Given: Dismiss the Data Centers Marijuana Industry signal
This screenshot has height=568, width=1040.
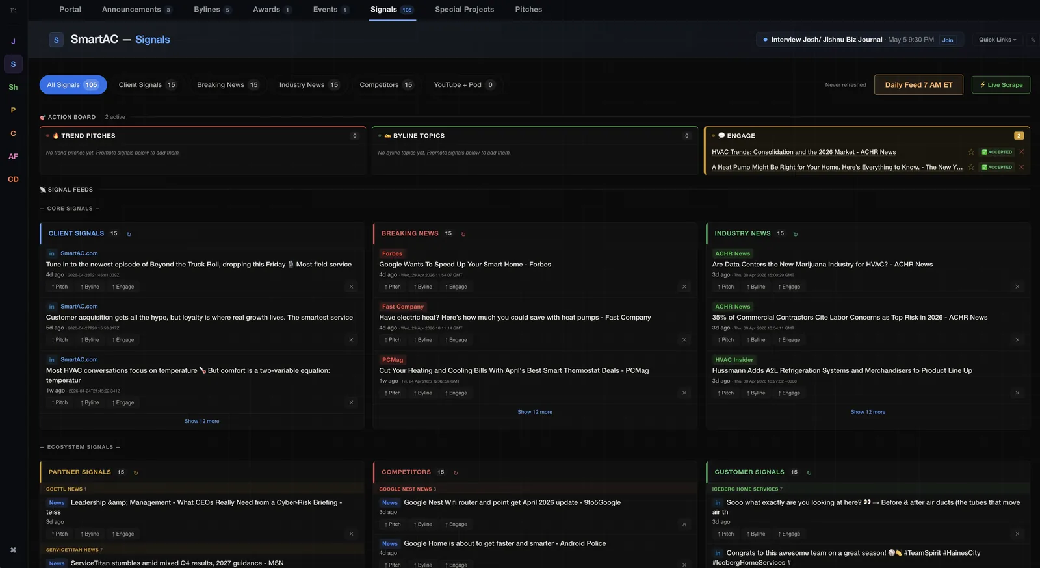Looking at the screenshot, I should click(x=1017, y=287).
